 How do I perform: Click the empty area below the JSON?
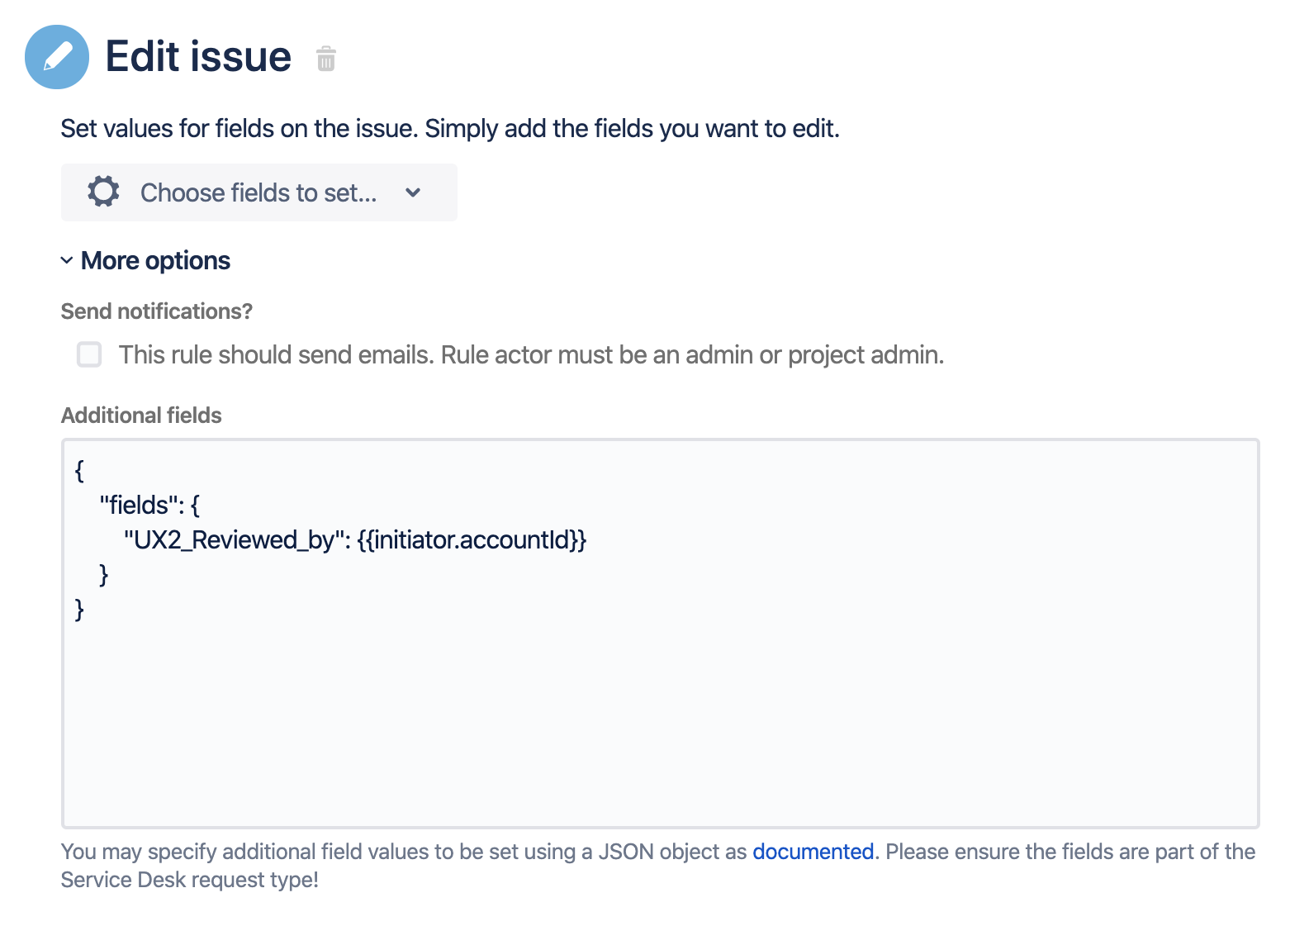pyautogui.click(x=659, y=727)
